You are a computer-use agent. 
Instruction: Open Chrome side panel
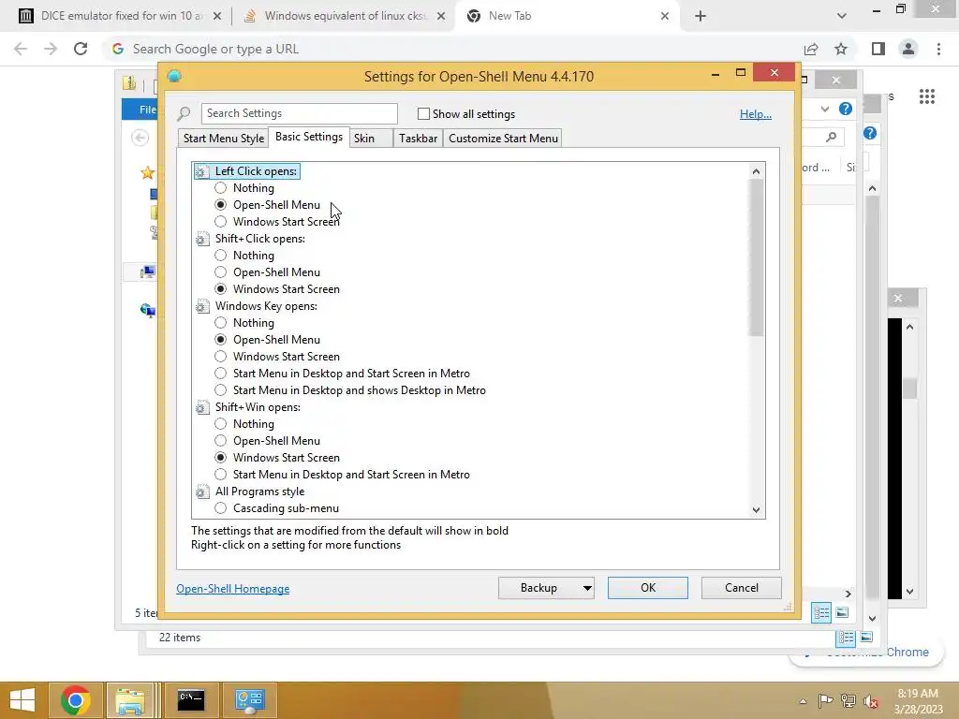coord(878,49)
